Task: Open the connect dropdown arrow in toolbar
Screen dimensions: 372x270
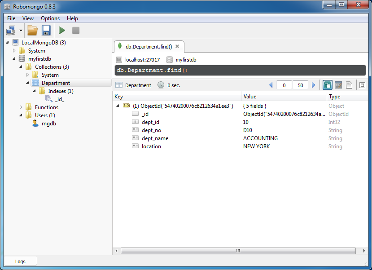Action: coord(21,31)
